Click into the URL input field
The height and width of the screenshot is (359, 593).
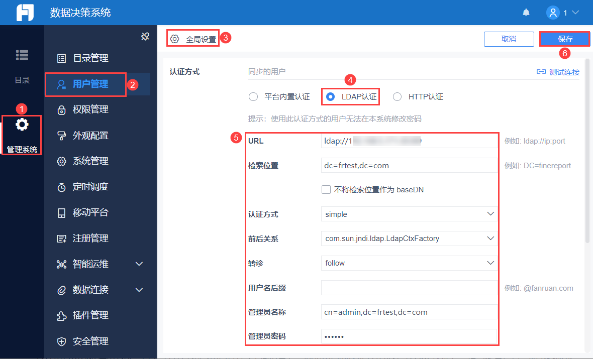click(x=409, y=141)
